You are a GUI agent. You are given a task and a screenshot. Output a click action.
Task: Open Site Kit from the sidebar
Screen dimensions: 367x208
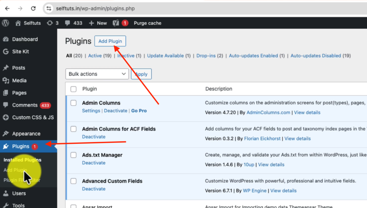pos(20,52)
